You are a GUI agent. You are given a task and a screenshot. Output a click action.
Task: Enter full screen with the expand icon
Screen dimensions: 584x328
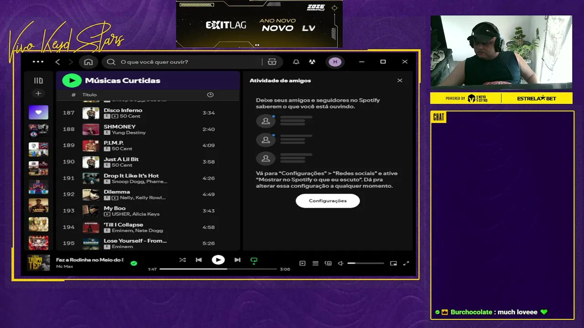click(406, 263)
